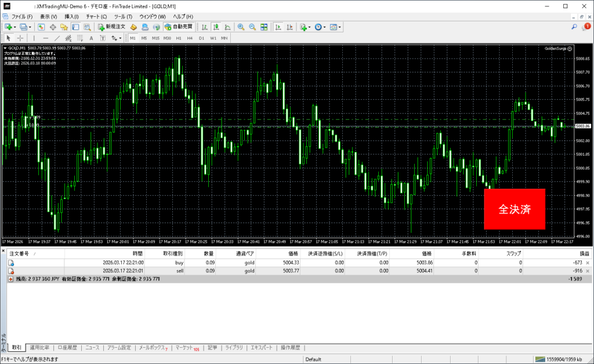Select the trendline drawing tool
The height and width of the screenshot is (364, 594).
[59, 38]
